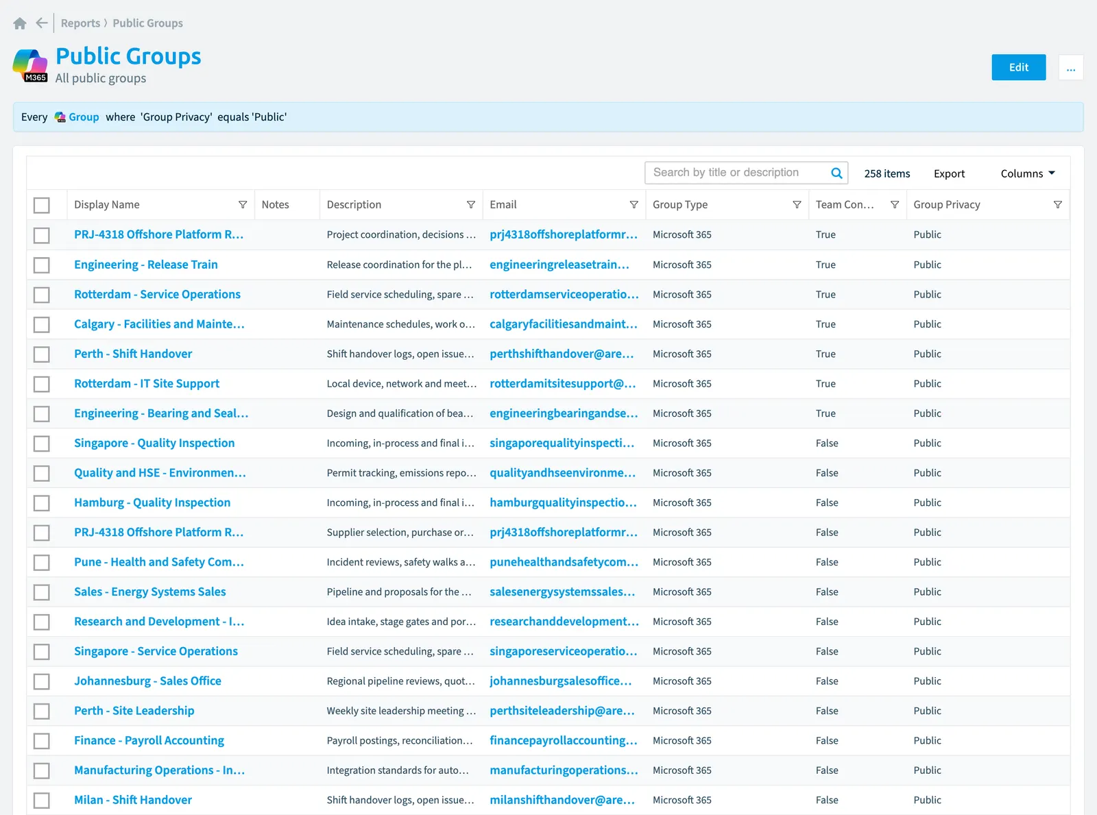The image size is (1097, 815).
Task: Filter the Team Connected column
Action: (895, 205)
